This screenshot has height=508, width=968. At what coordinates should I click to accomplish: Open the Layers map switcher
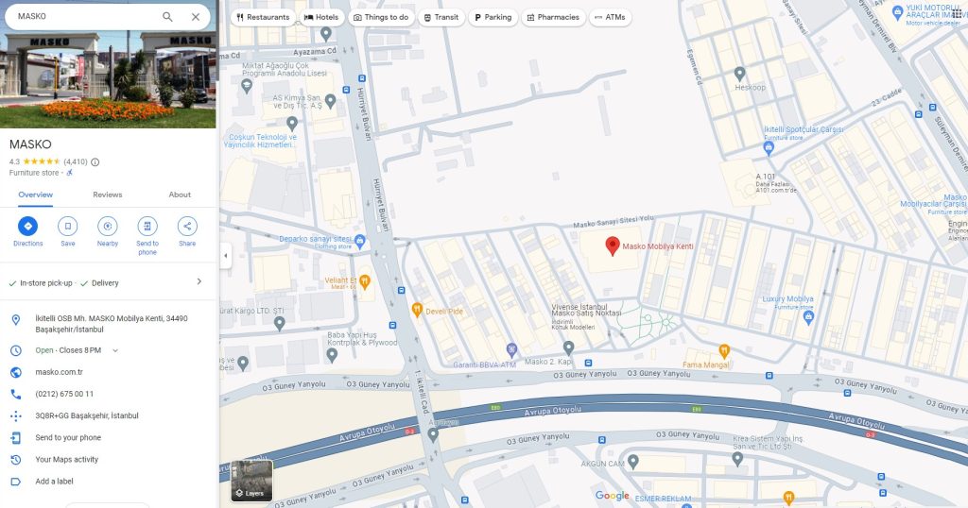[251, 481]
